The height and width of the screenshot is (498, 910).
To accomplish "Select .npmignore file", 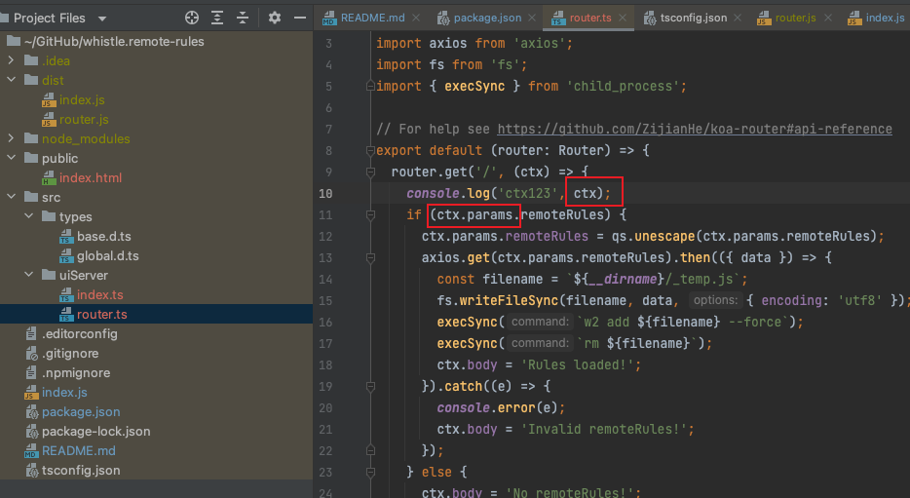I will pyautogui.click(x=75, y=372).
